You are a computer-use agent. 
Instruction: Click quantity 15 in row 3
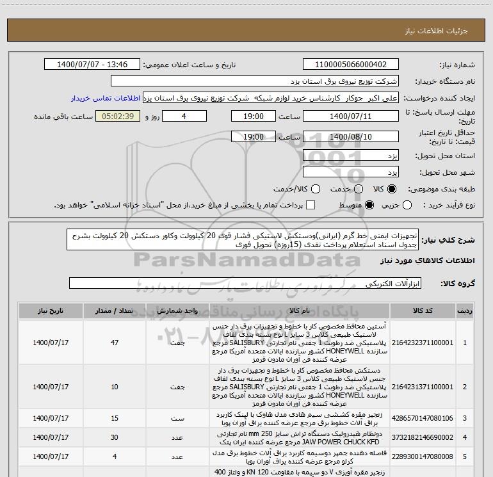115,418
